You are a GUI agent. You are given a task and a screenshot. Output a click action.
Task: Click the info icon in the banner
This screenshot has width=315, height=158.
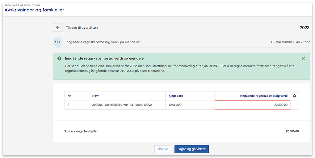click(x=59, y=59)
